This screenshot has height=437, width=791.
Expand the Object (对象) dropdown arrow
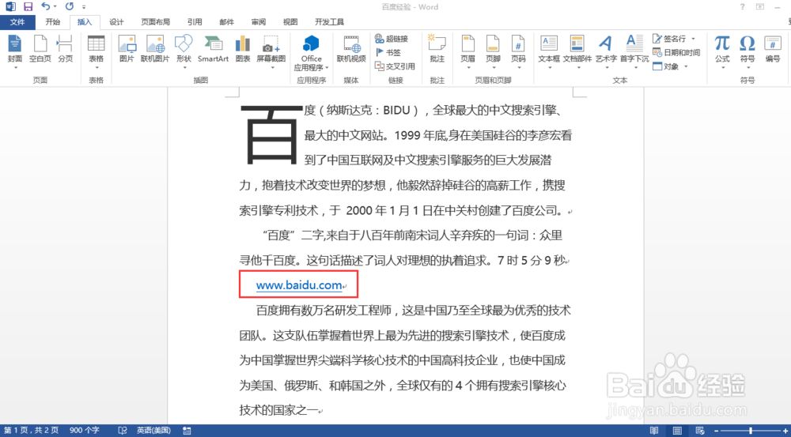point(686,66)
